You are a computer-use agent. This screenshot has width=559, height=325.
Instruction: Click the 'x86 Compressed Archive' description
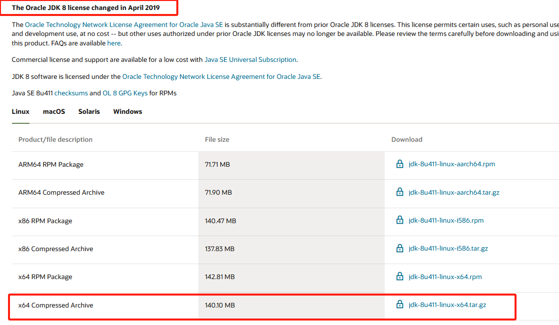point(55,249)
